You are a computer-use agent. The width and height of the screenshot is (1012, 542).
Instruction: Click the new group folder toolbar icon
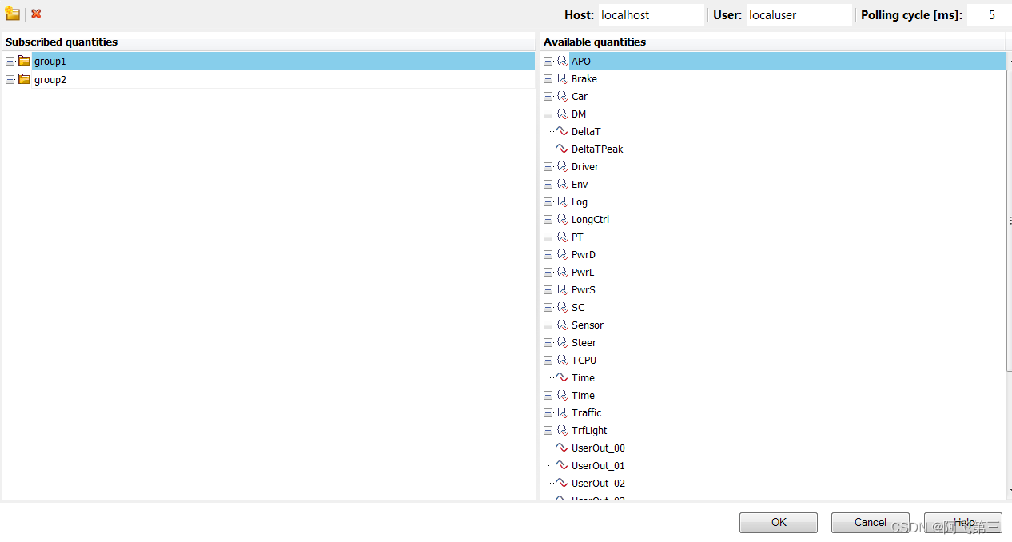(x=12, y=14)
